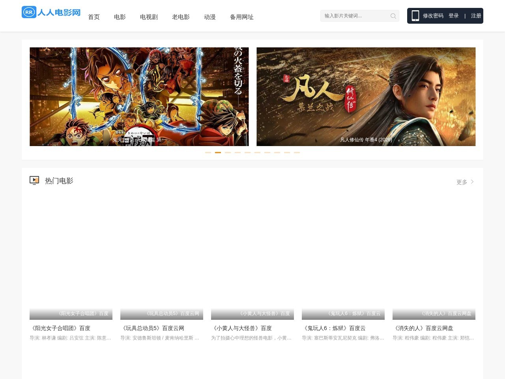This screenshot has height=379, width=505.
Task: Open the Demon Slayer carousel banner
Action: (139, 97)
